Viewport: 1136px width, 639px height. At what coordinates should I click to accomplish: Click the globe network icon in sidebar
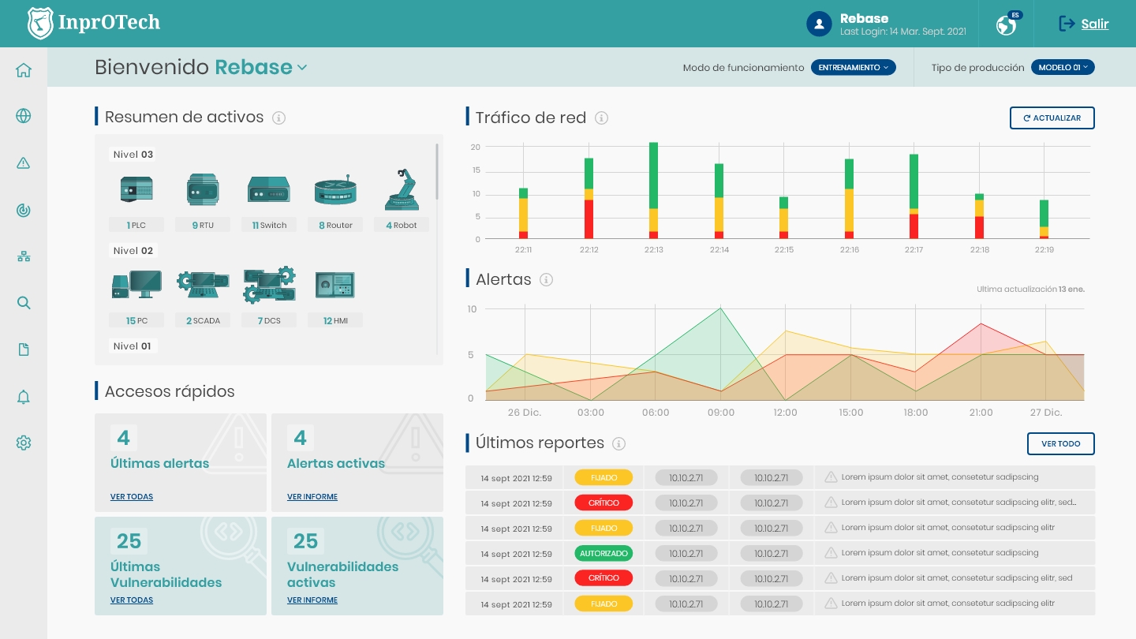click(24, 116)
